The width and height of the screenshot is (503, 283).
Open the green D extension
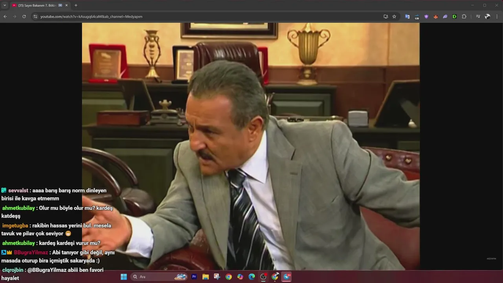[454, 17]
